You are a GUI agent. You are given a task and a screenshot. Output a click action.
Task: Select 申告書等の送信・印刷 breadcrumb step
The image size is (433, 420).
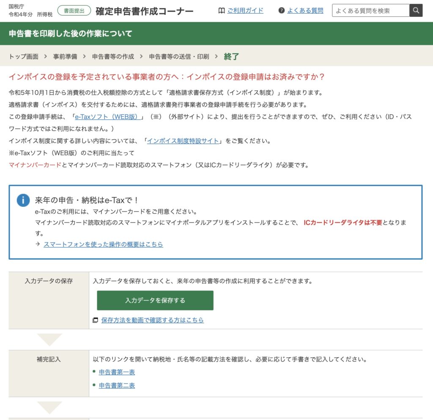point(179,56)
